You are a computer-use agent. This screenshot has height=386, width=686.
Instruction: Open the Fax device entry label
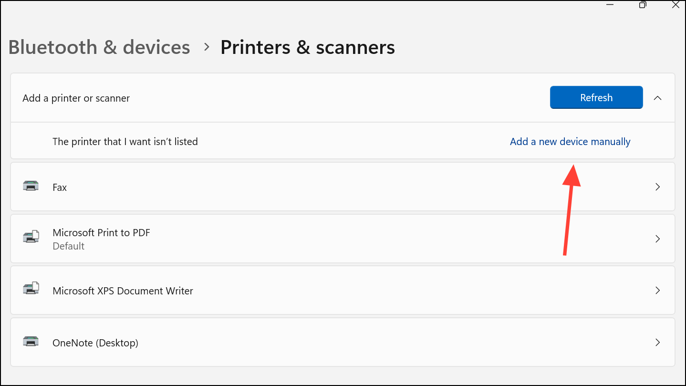pos(60,188)
